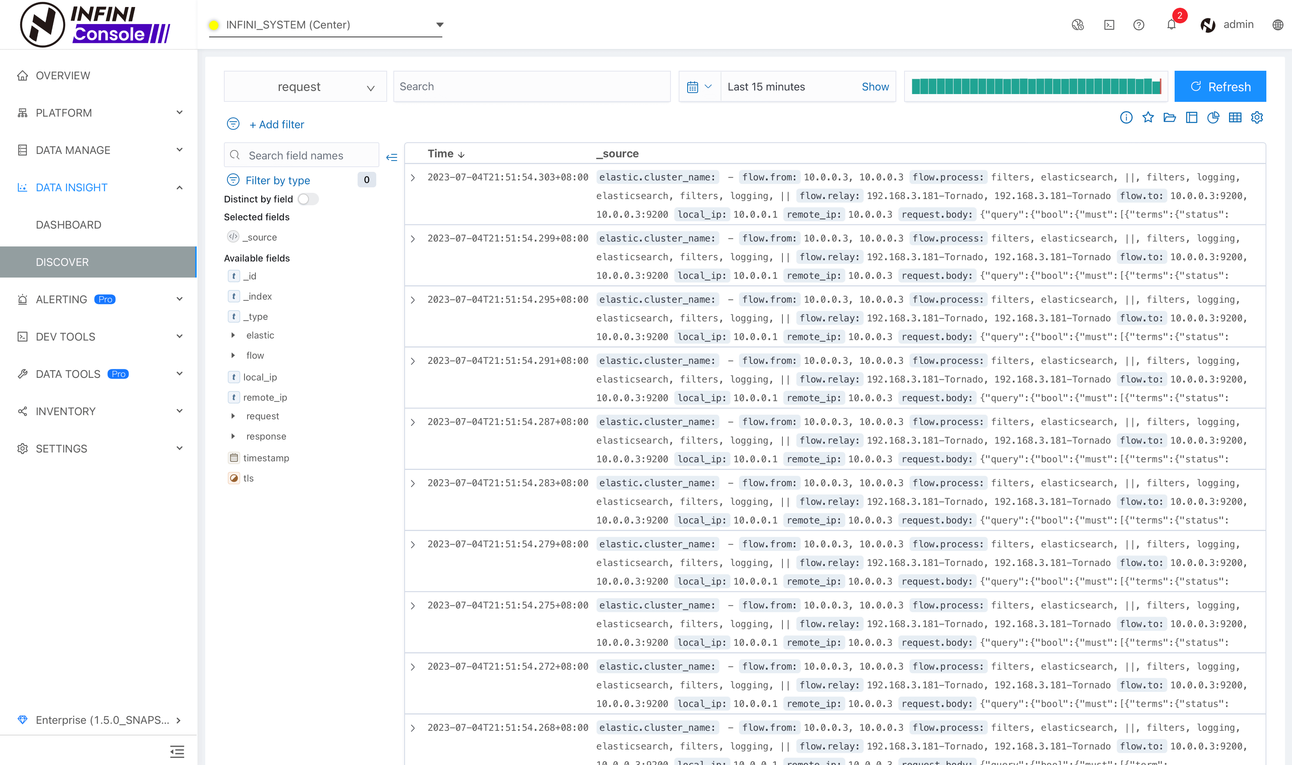Open language globe icon at top right

(1278, 25)
